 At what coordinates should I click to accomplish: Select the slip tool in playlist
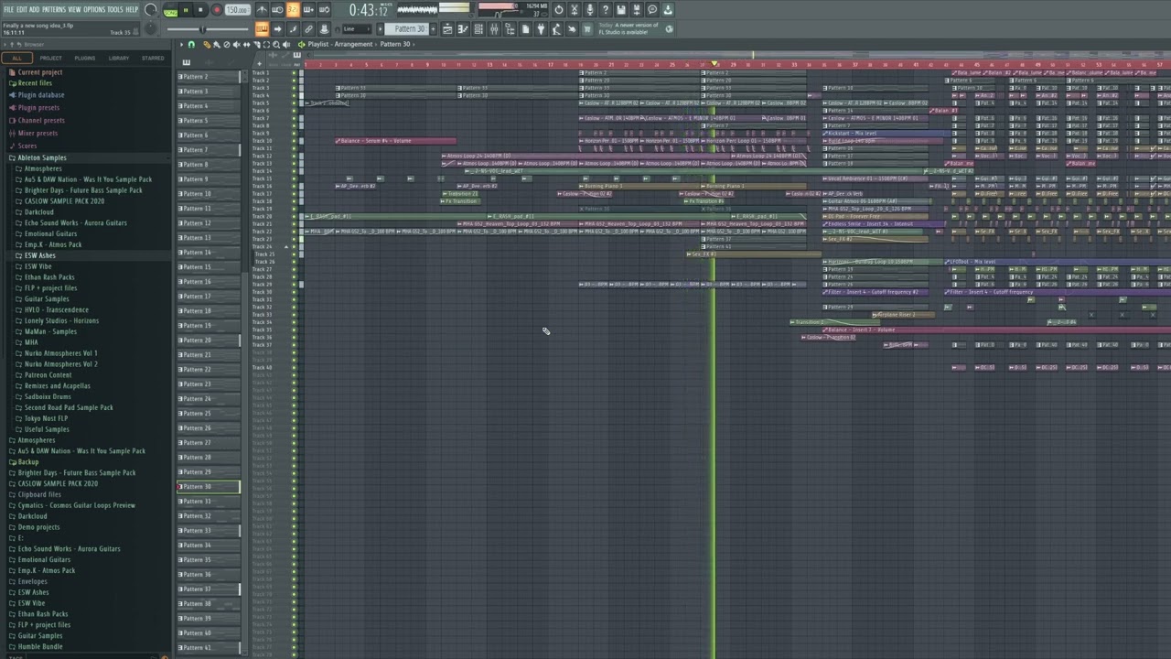246,44
